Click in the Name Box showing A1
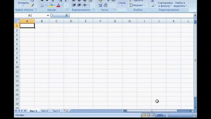 click(30, 16)
